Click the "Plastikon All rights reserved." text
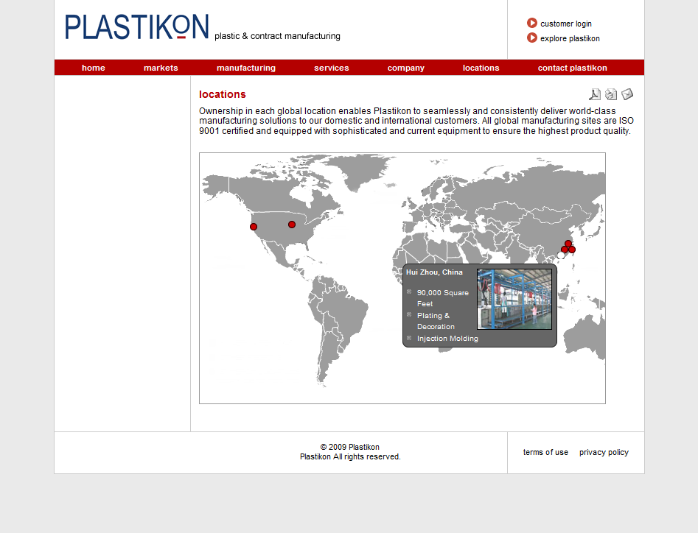Viewport: 698px width, 533px height. pos(350,456)
